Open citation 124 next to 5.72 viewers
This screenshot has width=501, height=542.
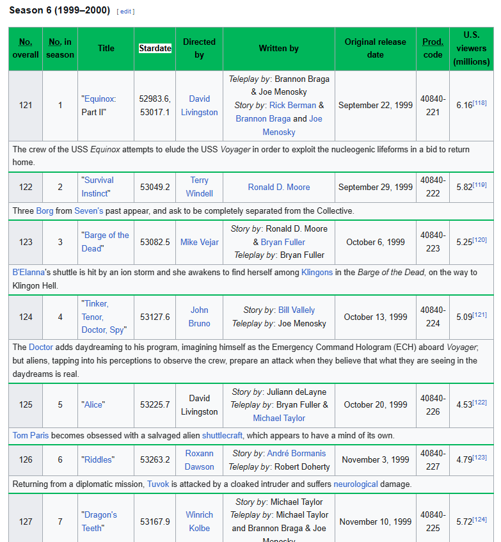(479, 520)
